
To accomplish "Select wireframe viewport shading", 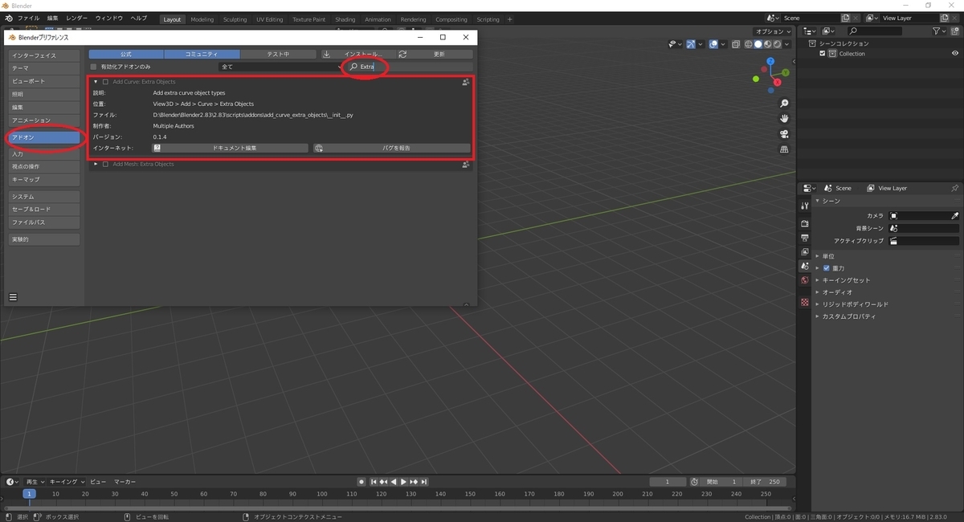I will coord(749,44).
